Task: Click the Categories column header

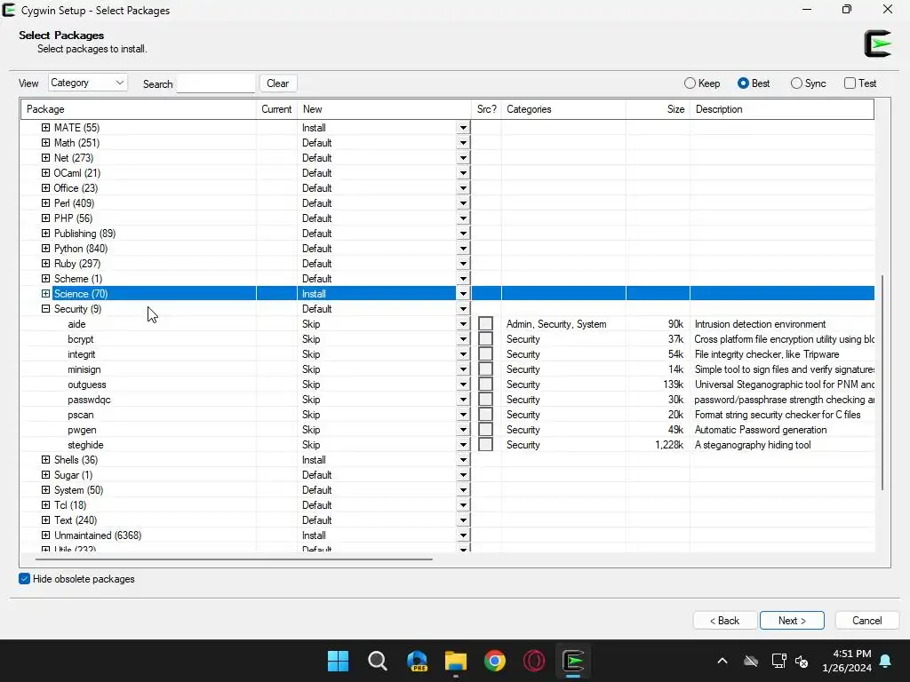Action: click(x=563, y=109)
